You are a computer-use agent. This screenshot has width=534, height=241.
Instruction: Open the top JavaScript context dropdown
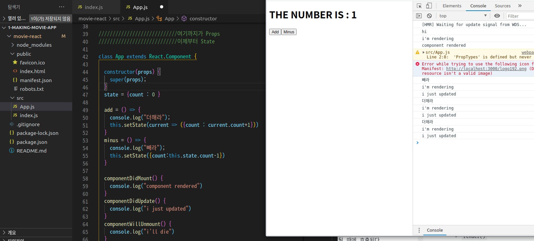[463, 16]
